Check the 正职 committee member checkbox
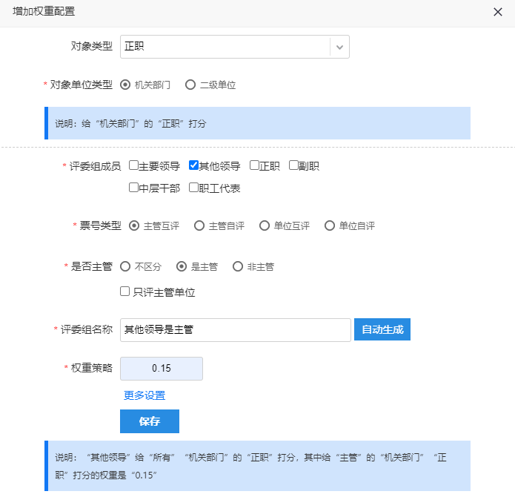Screen dimensions: 515x497 [x=254, y=165]
